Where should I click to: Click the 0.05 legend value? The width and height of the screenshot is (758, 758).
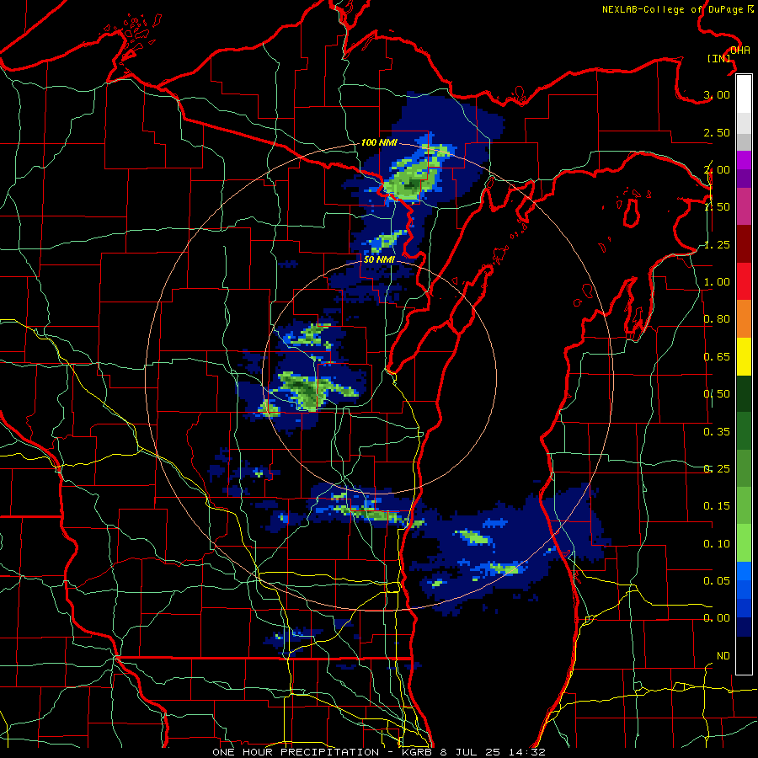tap(717, 580)
